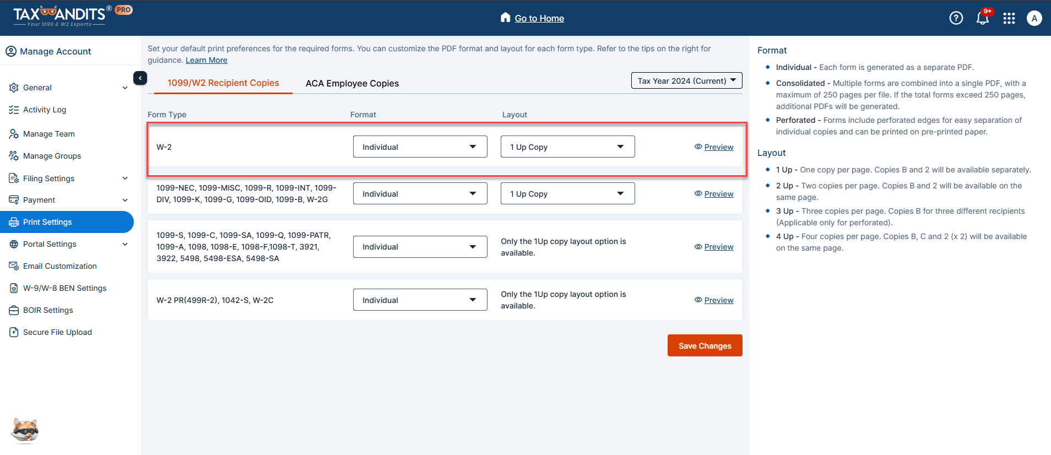Open Manage Team in sidebar
The image size is (1051, 455).
click(x=48, y=134)
